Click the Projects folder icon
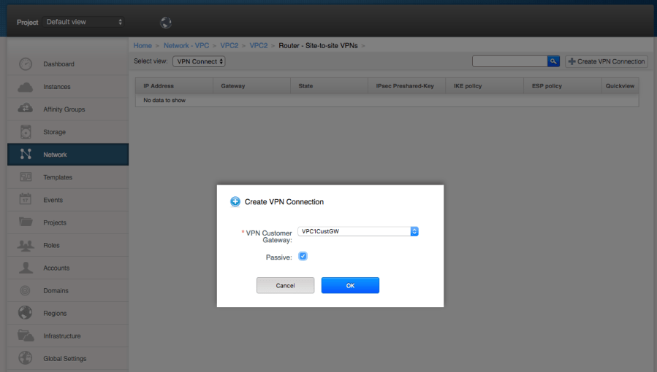Viewport: 657px width, 372px height. pyautogui.click(x=26, y=222)
